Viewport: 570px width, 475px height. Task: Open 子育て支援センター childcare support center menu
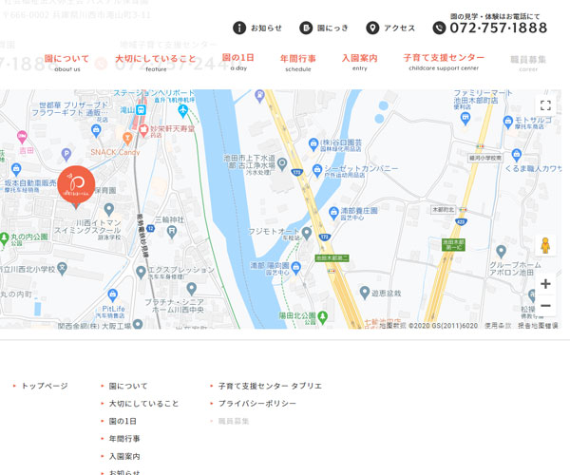coord(444,62)
